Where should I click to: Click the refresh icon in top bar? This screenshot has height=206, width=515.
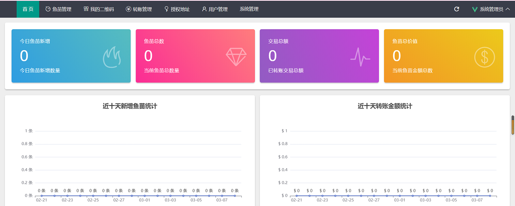tap(457, 9)
